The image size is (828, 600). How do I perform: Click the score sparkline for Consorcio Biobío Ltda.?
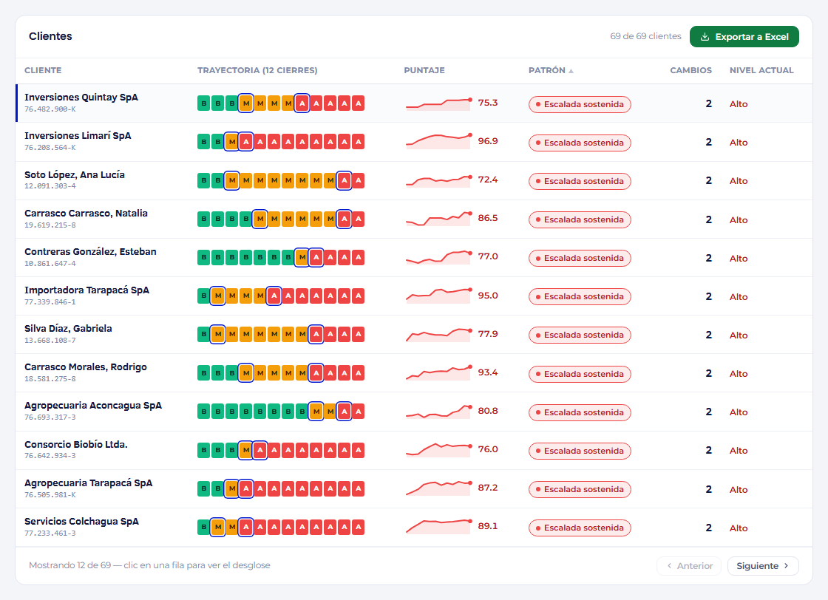pos(438,449)
